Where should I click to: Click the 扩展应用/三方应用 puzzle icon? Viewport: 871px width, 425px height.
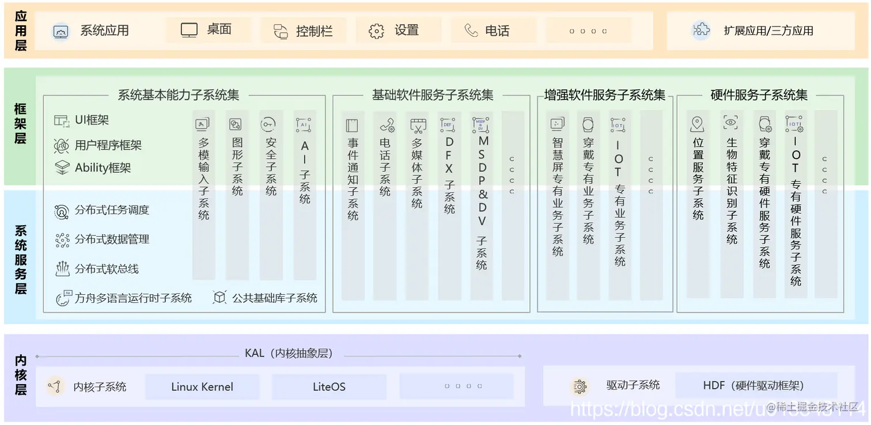tap(700, 31)
